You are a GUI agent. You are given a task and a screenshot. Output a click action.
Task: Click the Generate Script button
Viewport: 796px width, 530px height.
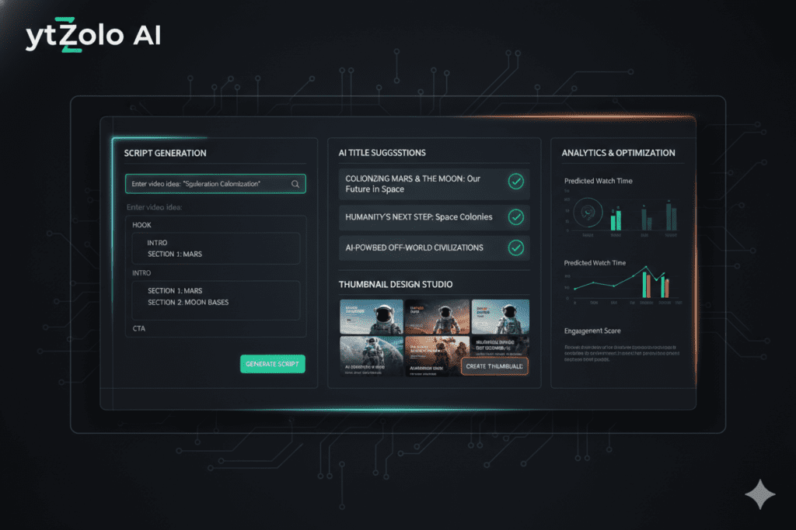tap(273, 364)
